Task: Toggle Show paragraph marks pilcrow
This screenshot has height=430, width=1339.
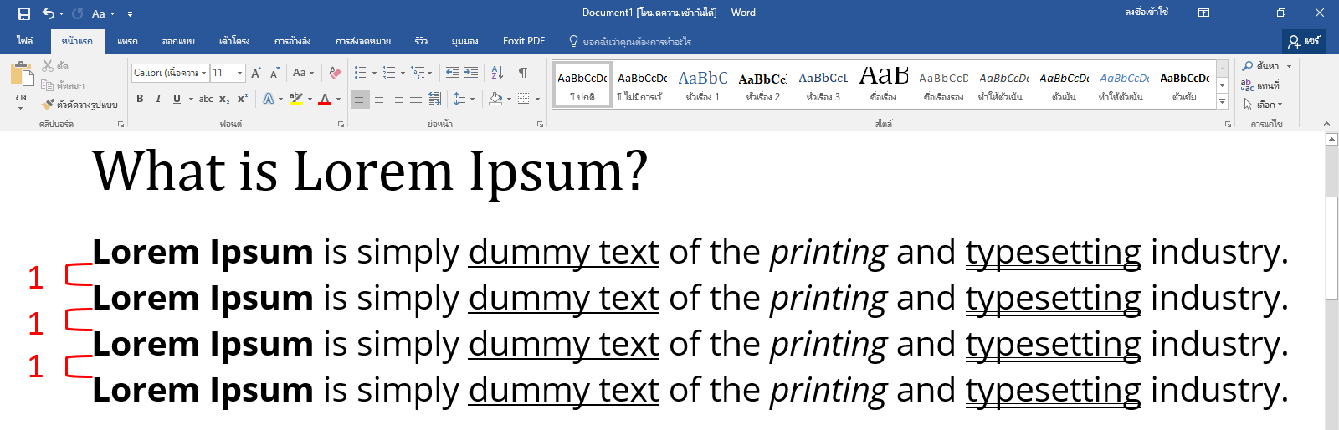Action: click(x=523, y=73)
